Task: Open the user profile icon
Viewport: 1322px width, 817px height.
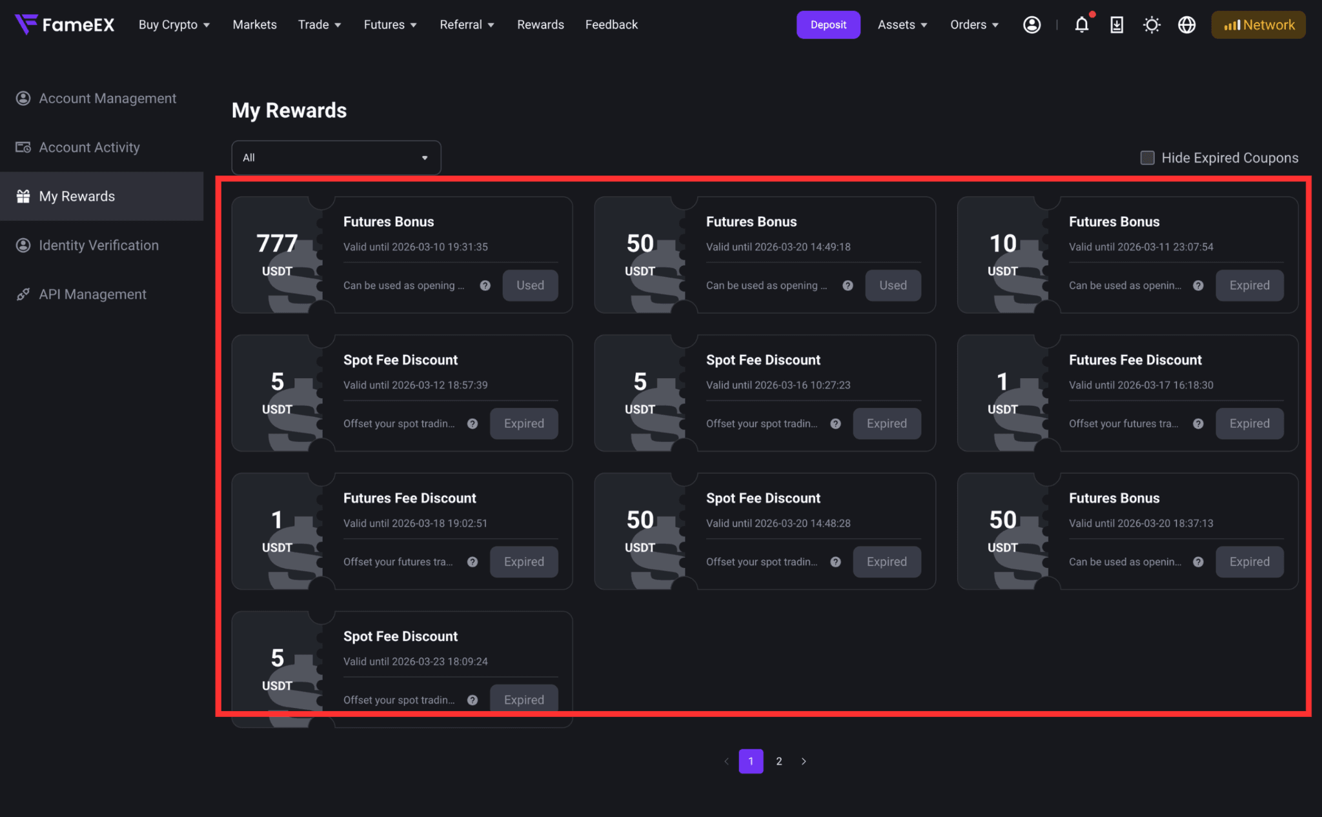Action: (1032, 25)
